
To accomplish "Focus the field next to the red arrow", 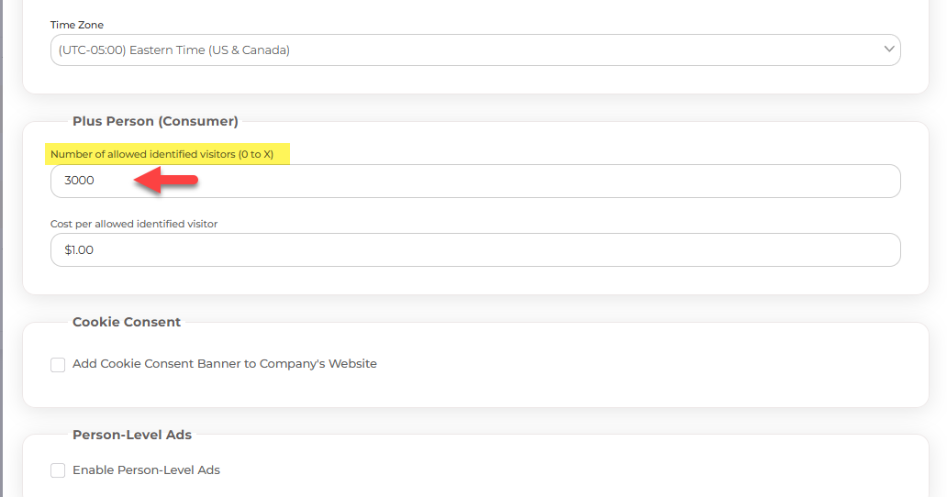I will click(x=475, y=181).
